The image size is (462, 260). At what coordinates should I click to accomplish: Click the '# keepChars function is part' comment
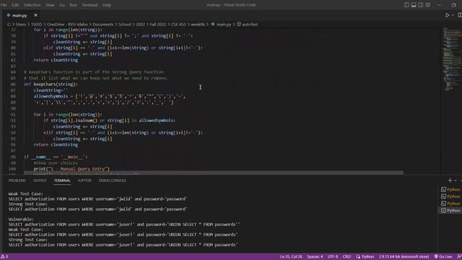pyautogui.click(x=94, y=72)
